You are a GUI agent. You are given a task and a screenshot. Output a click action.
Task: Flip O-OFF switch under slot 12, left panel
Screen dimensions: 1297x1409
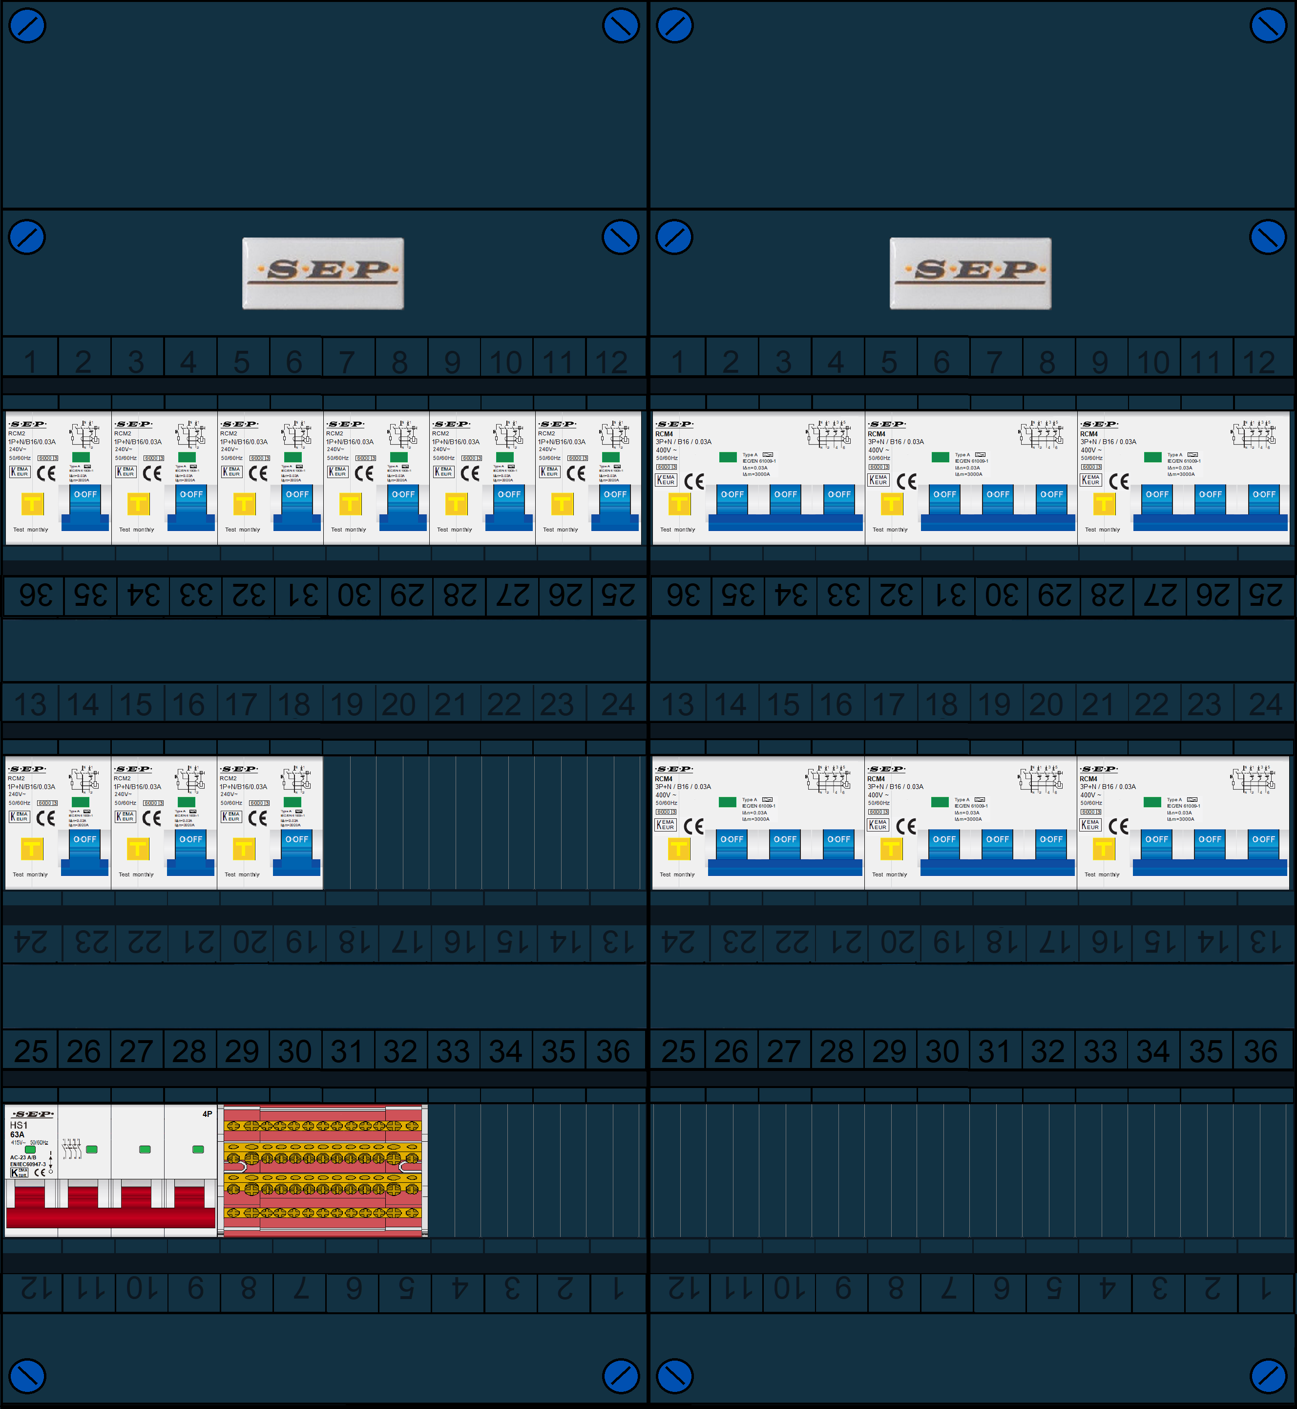coord(615,507)
